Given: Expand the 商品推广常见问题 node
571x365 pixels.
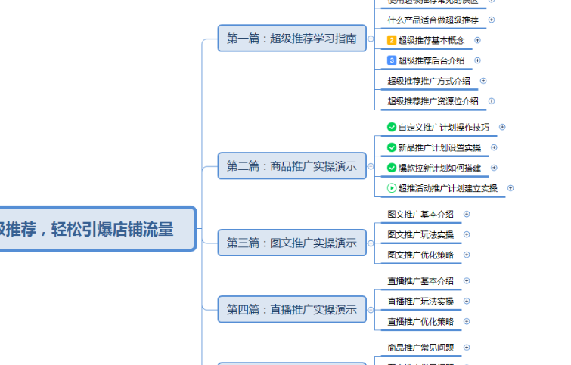Looking at the screenshot, I should (467, 348).
